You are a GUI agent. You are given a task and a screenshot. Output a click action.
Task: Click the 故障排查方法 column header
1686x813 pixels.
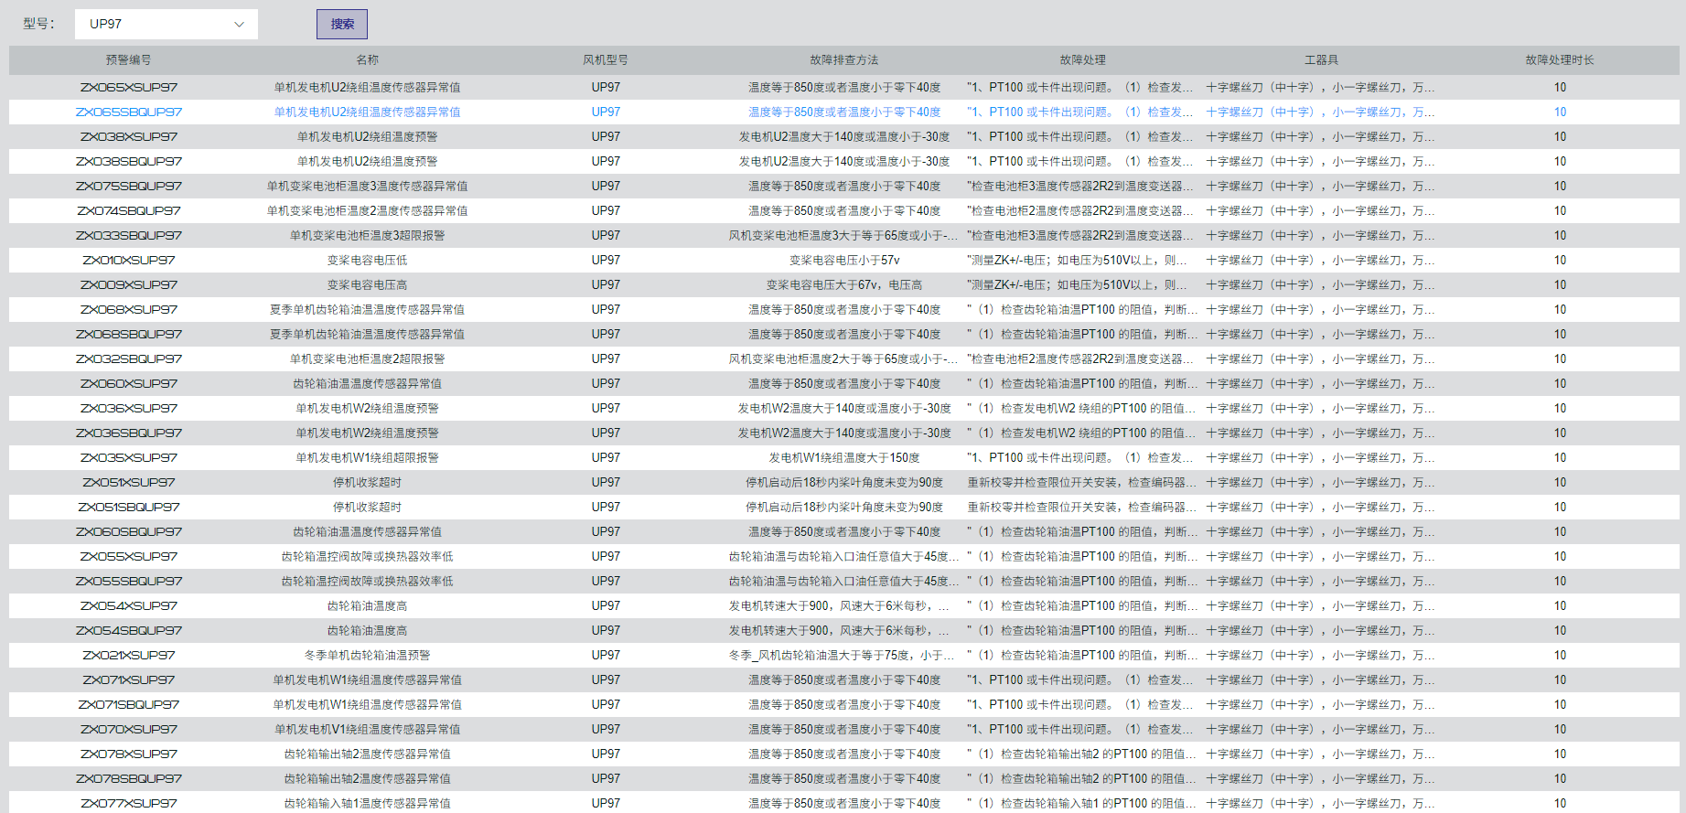(843, 60)
